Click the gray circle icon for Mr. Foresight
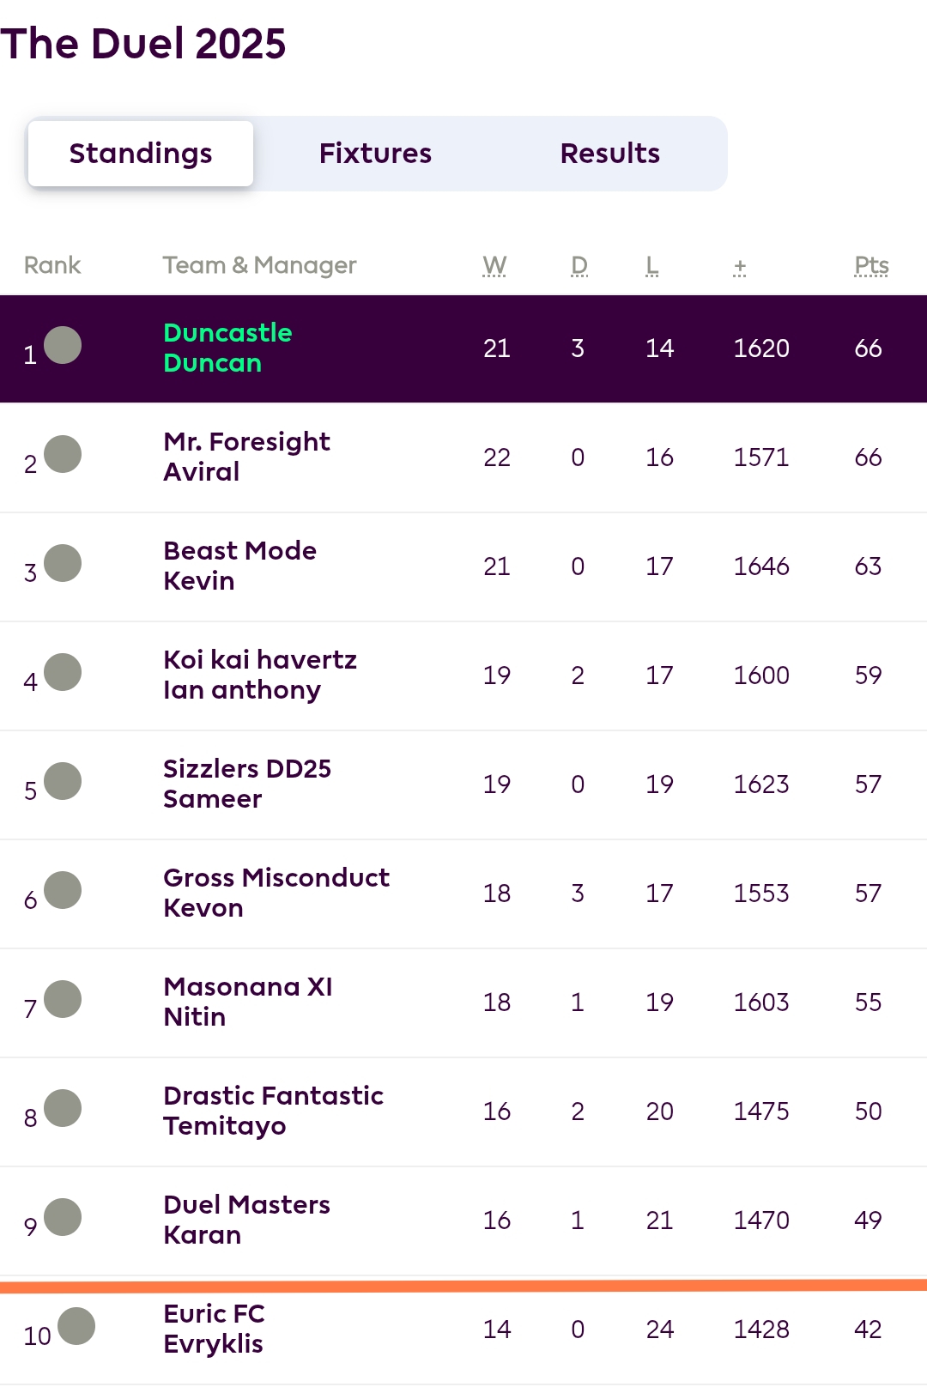Viewport: 927px width, 1387px height. click(63, 454)
